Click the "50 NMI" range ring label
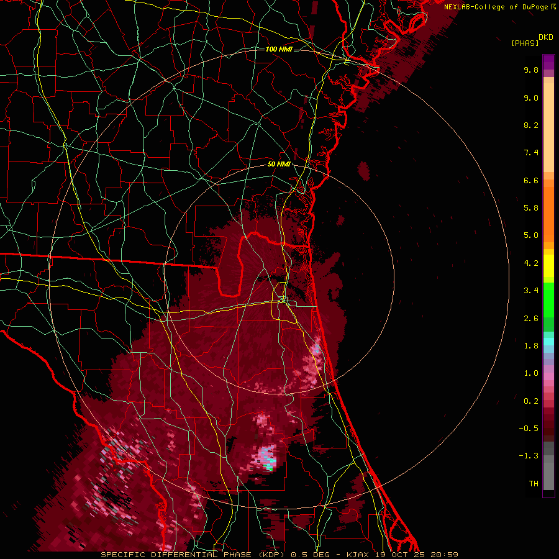This screenshot has width=559, height=559. (279, 165)
